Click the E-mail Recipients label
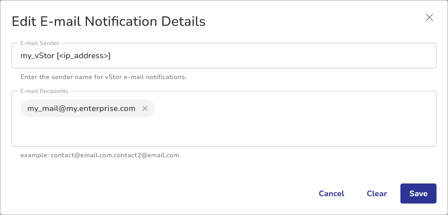Image resolution: width=448 pixels, height=215 pixels. pos(44,91)
